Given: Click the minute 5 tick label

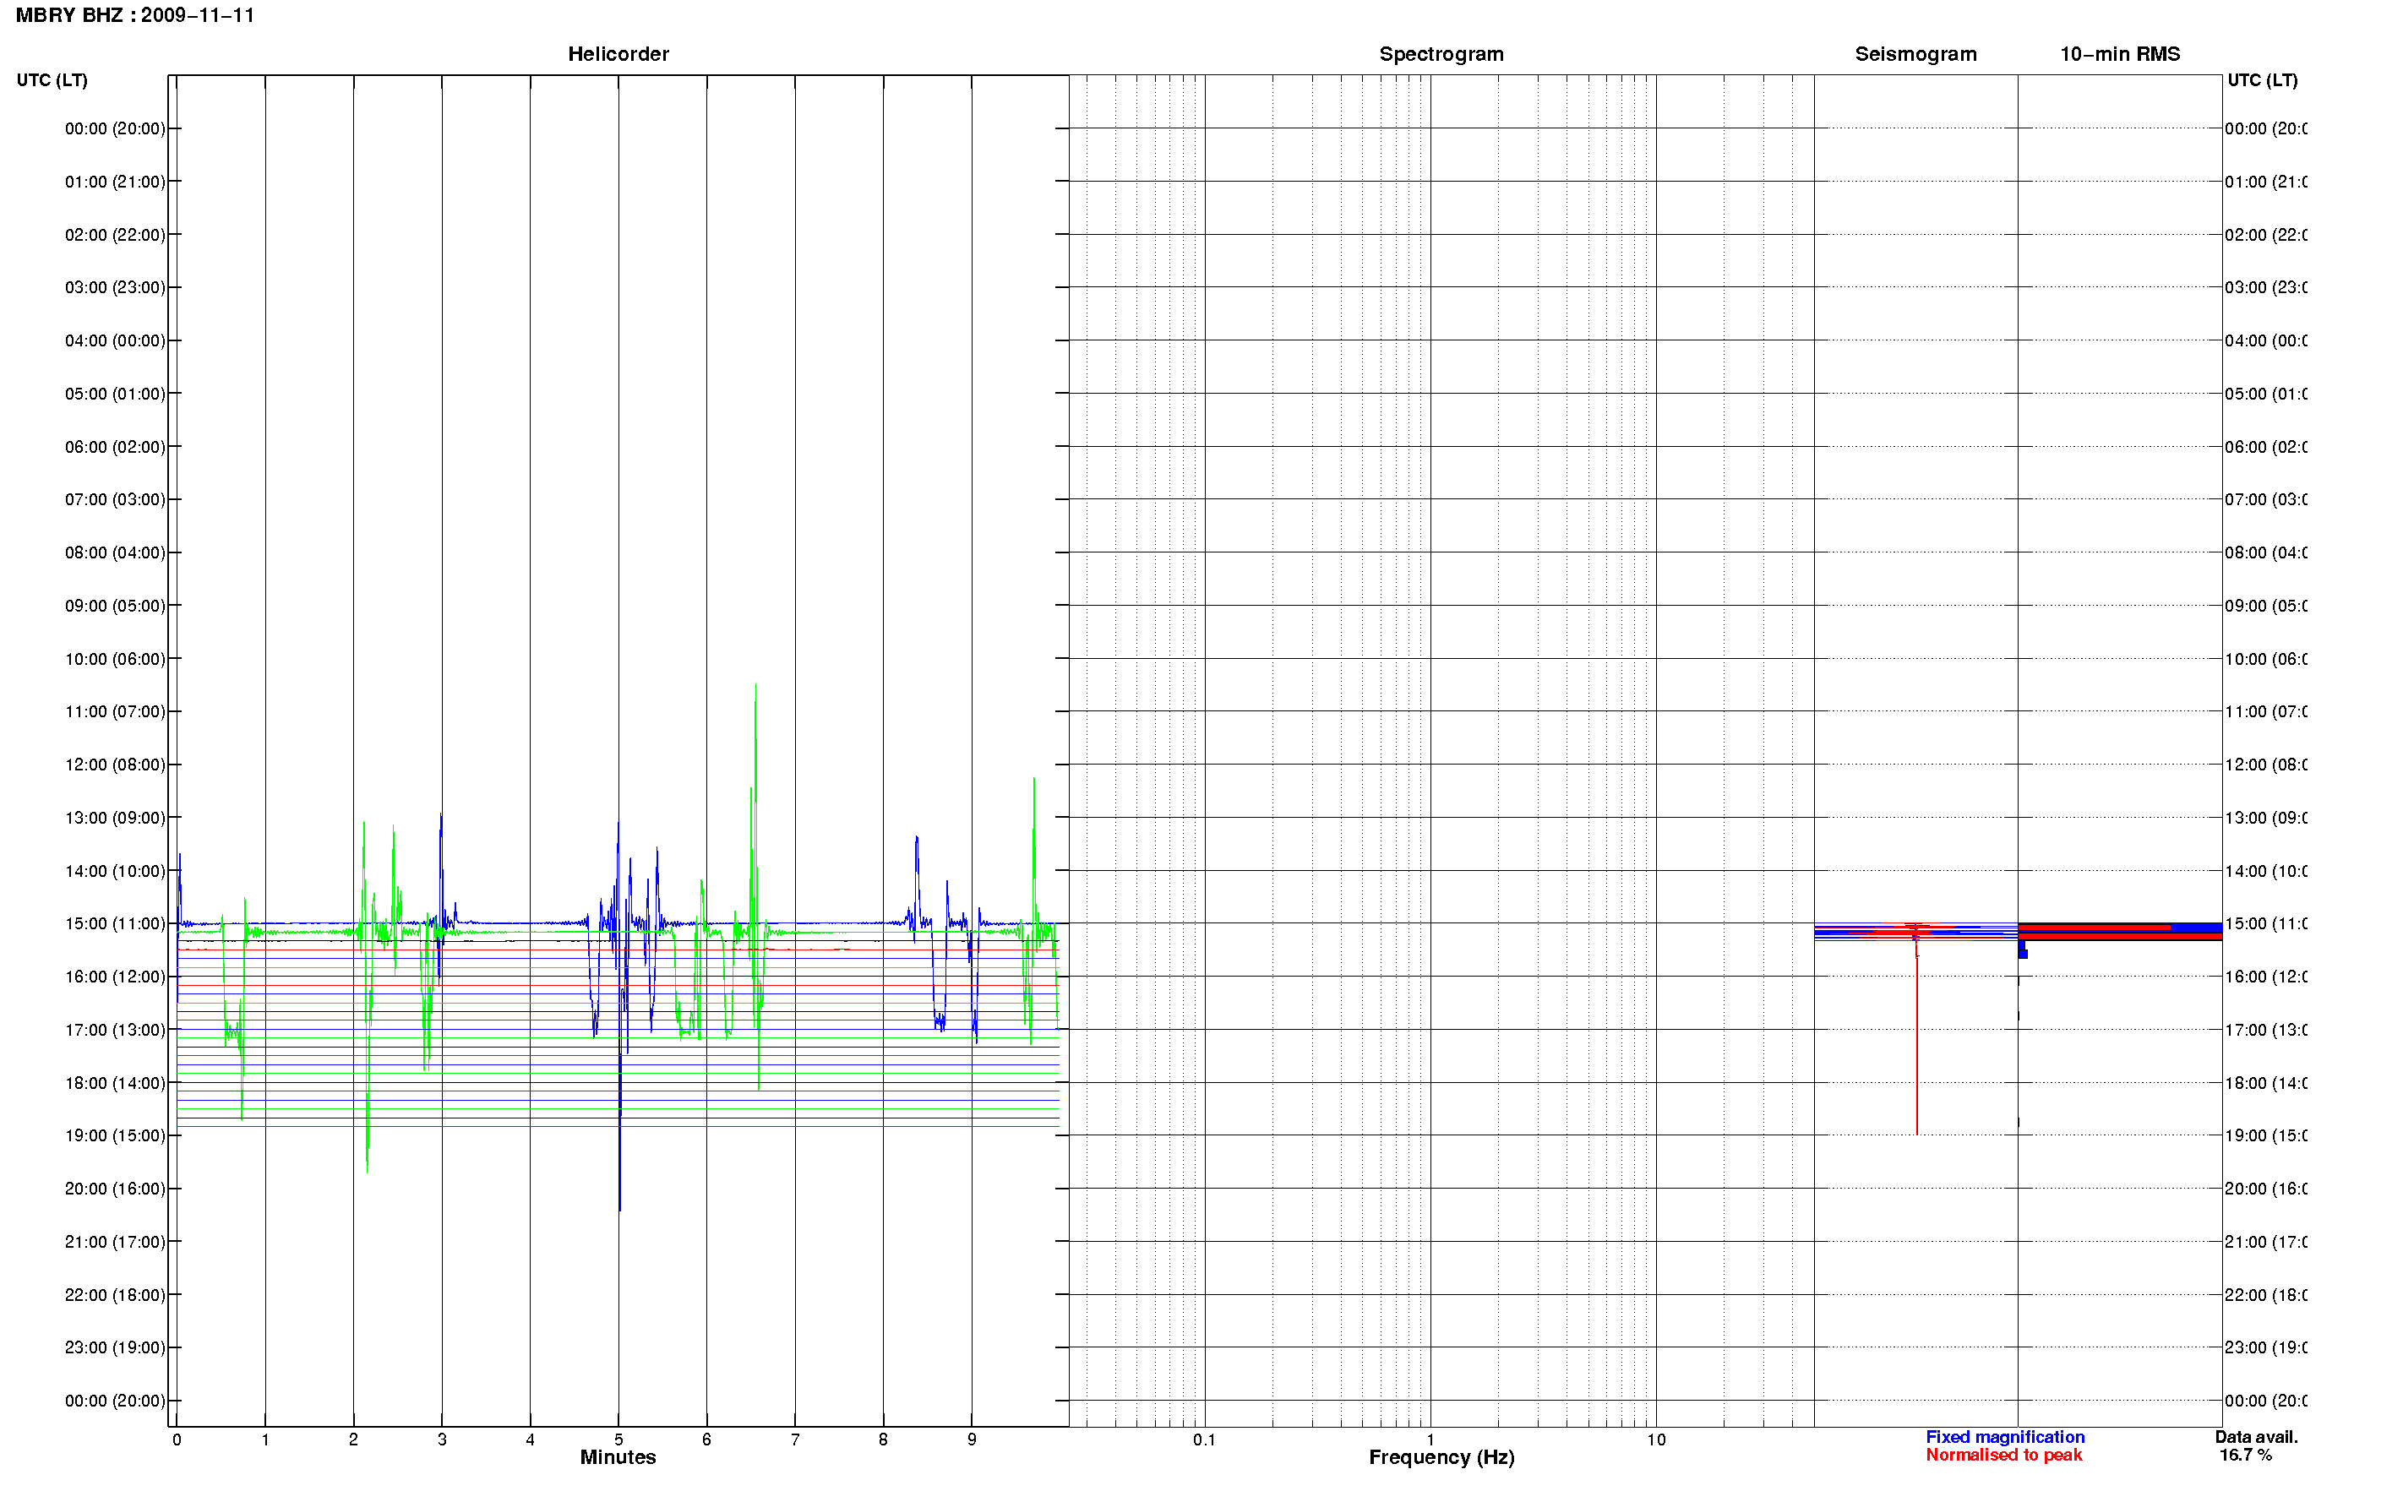Looking at the screenshot, I should 618,1439.
